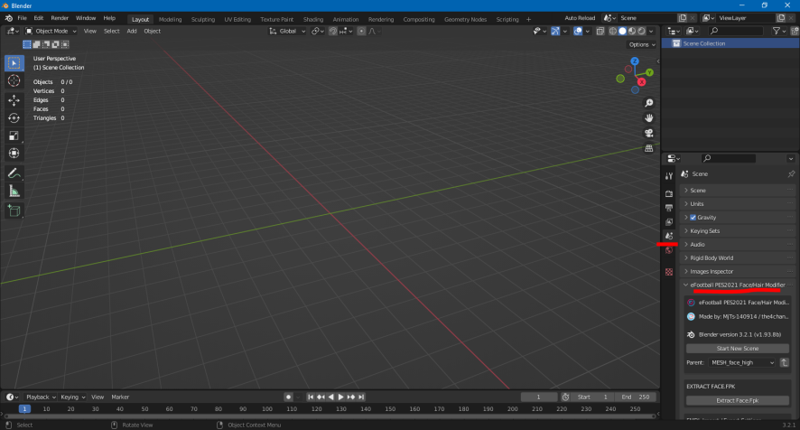Play the timeline animation
Screen dimensions: 800x430
[x=340, y=397]
